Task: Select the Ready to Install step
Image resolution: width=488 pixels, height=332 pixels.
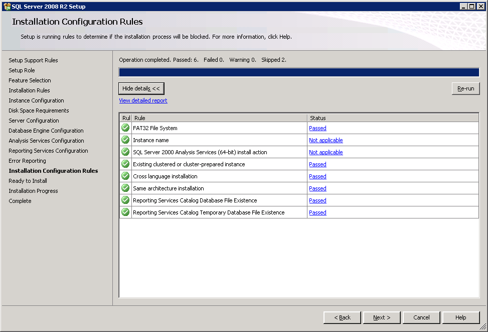Action: coord(28,181)
